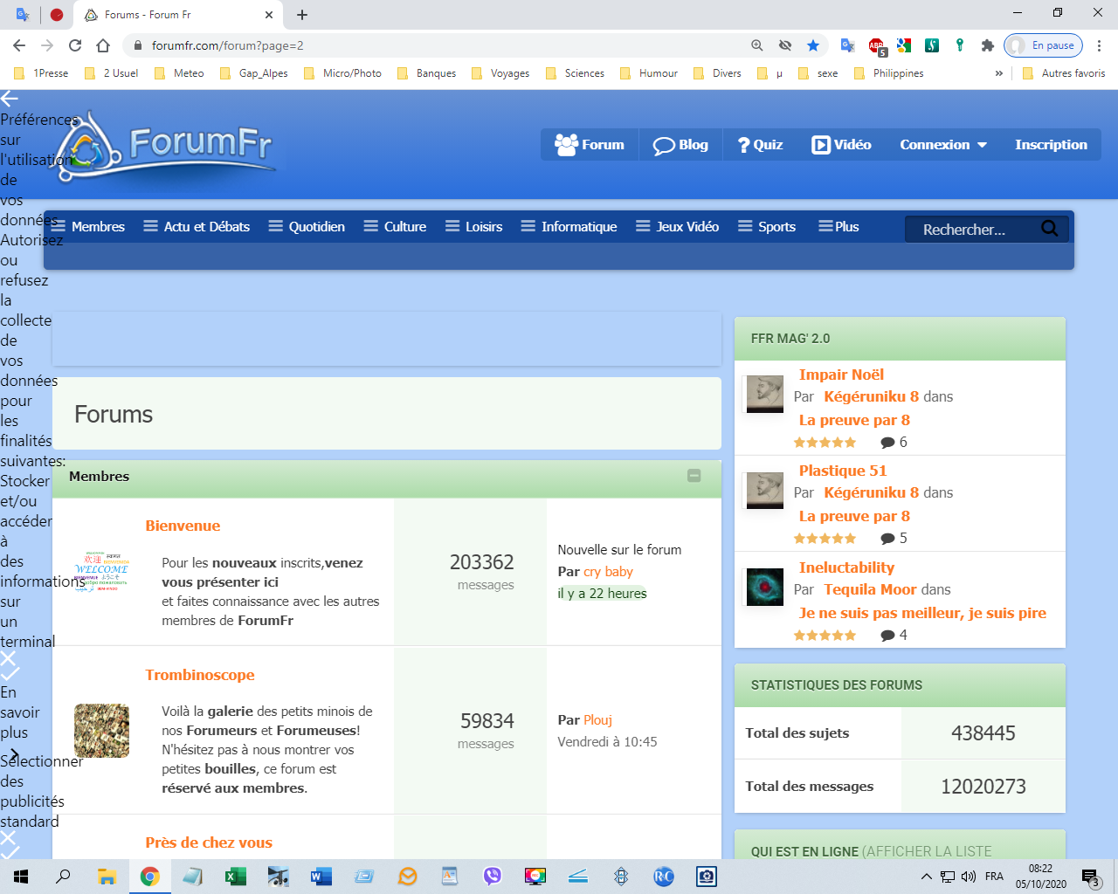1118x894 pixels.
Task: Expand the Connexion dropdown
Action: point(943,145)
